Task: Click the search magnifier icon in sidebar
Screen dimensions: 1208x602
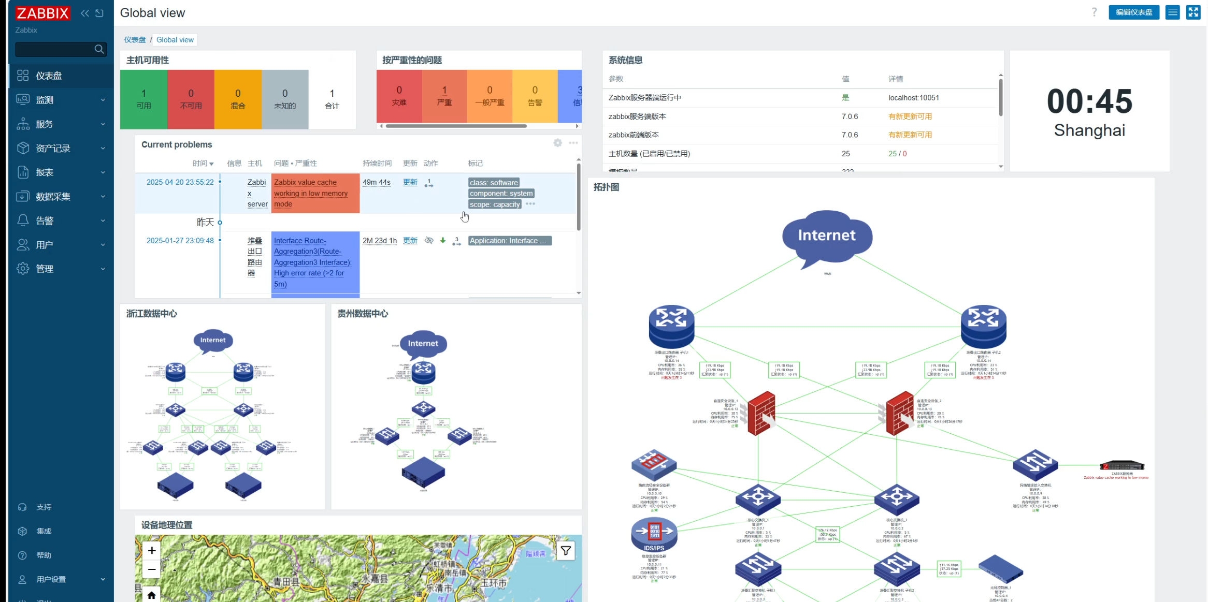Action: coord(99,49)
